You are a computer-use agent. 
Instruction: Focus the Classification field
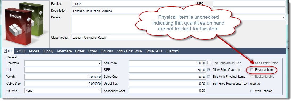click(x=130, y=38)
